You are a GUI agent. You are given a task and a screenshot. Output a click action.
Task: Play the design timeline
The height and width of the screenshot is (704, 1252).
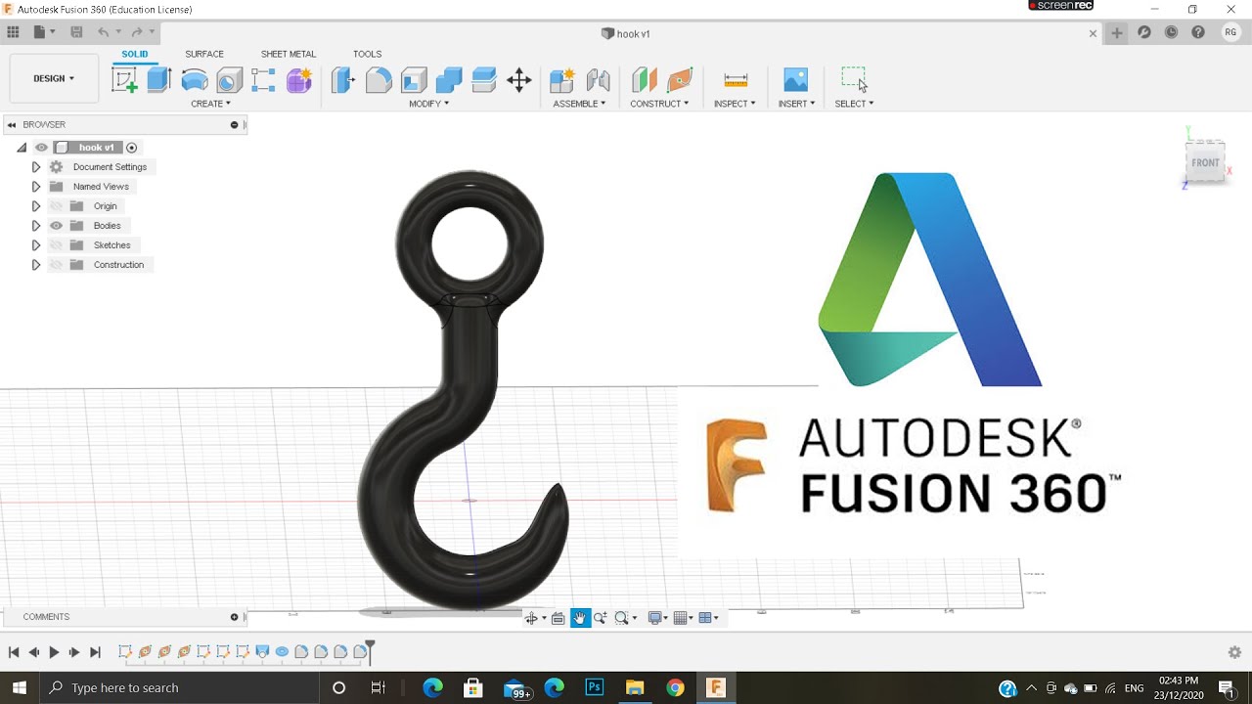[x=54, y=652]
